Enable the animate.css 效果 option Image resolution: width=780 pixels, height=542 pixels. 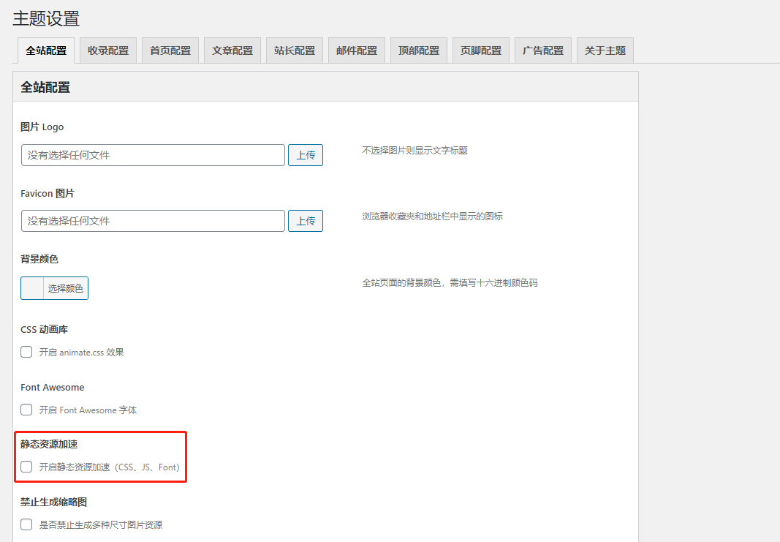click(x=26, y=351)
